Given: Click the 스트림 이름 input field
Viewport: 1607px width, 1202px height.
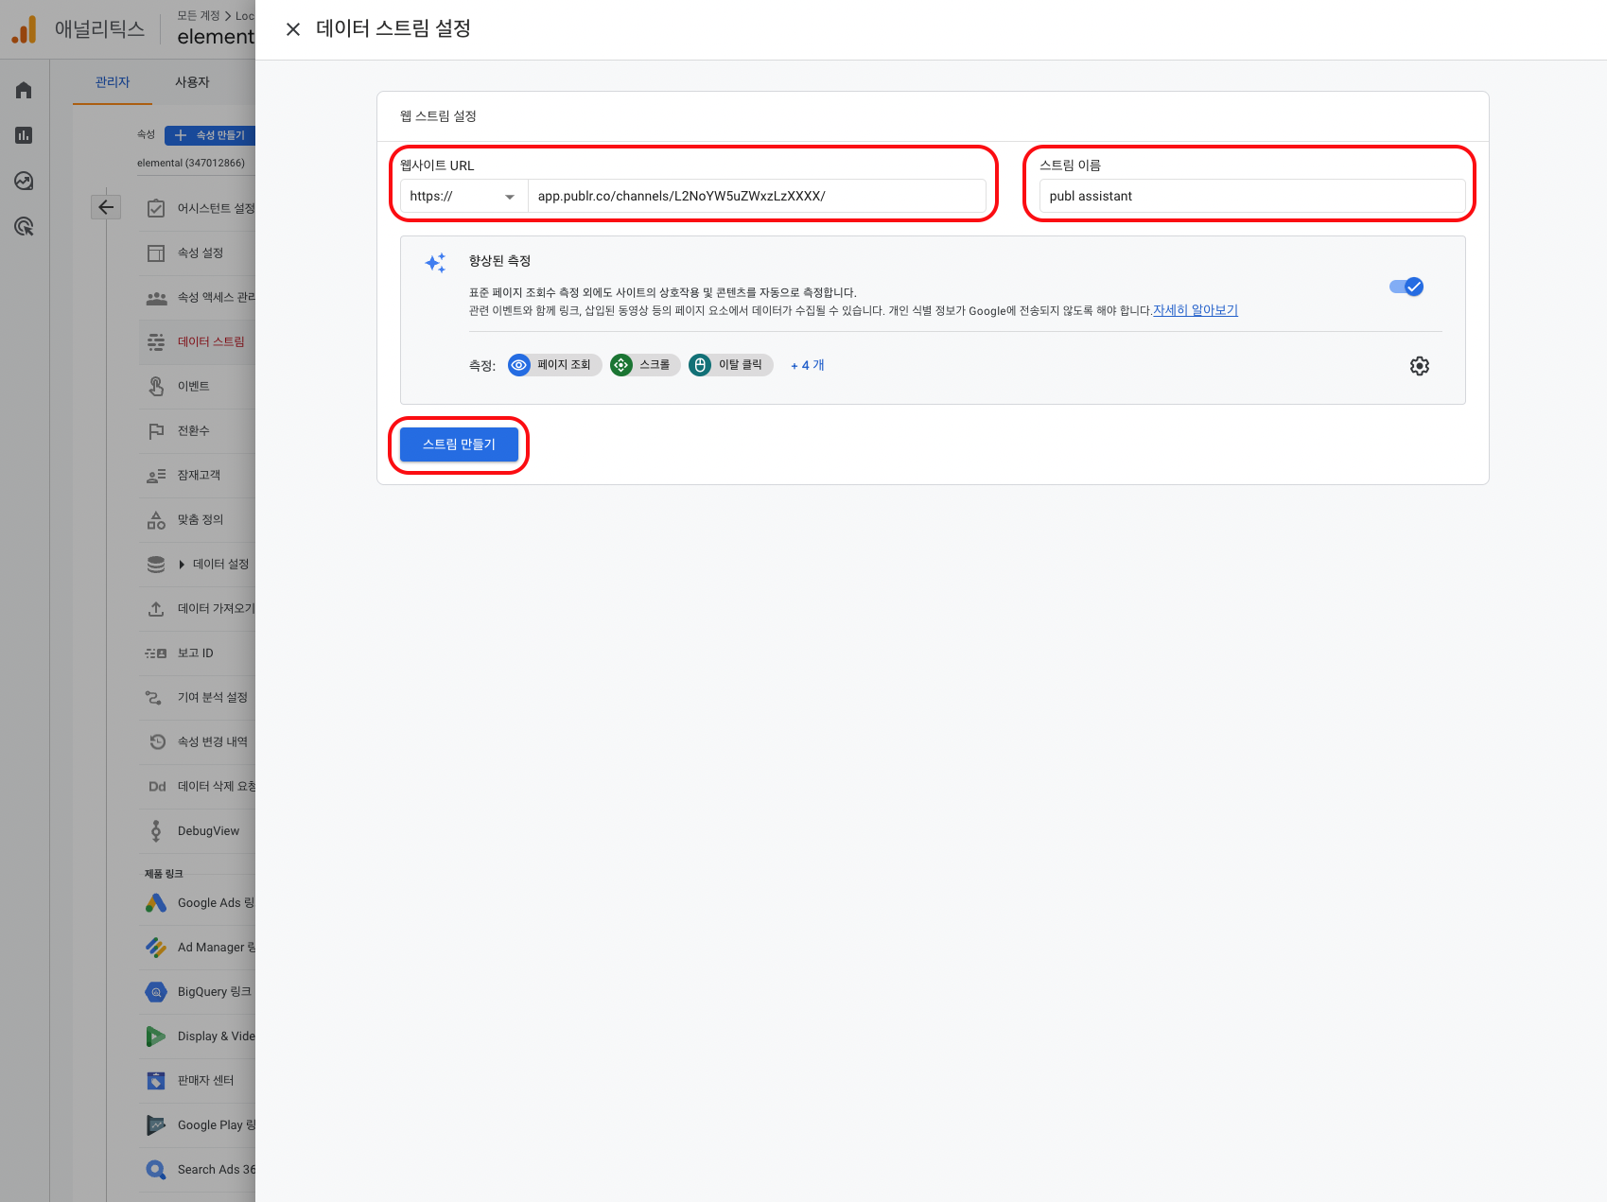Looking at the screenshot, I should click(1251, 197).
